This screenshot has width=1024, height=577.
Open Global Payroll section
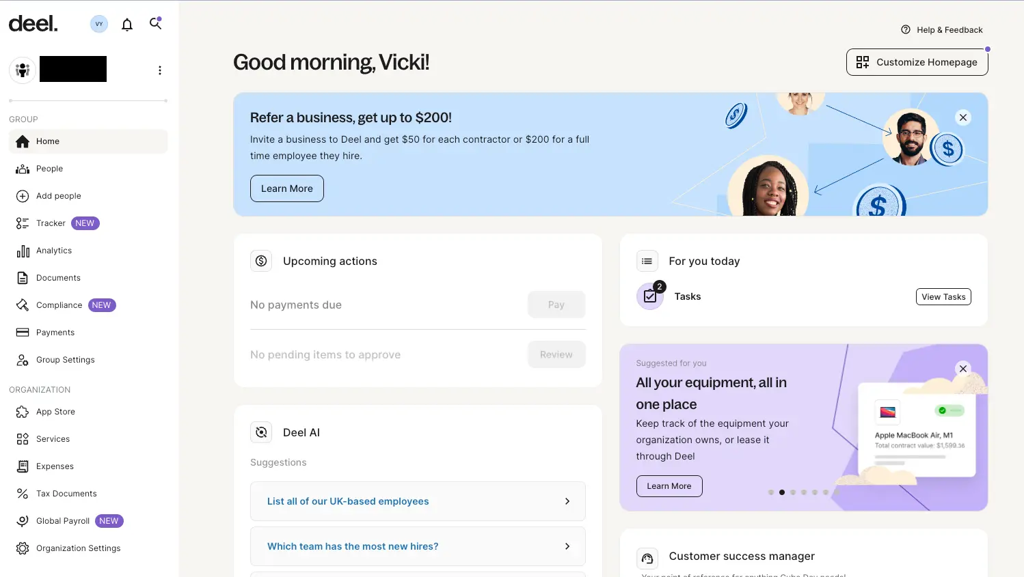point(62,520)
